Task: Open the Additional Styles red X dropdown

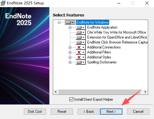Action: tap(81, 57)
